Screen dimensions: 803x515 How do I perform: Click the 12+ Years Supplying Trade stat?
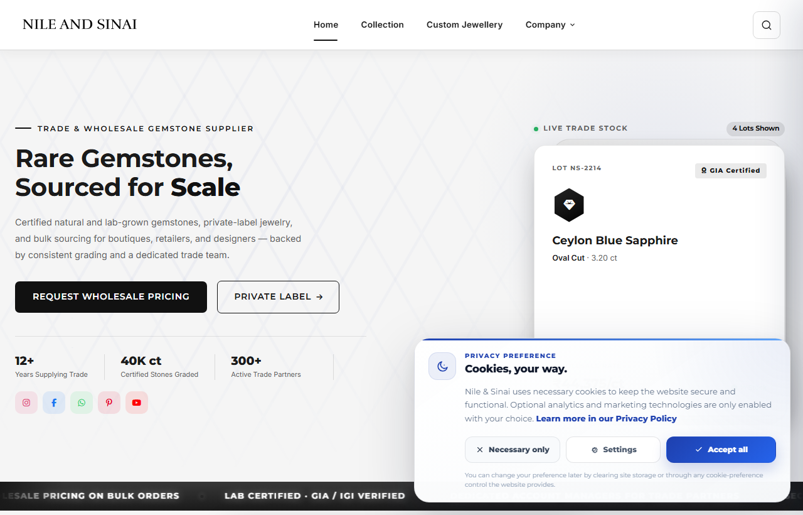tap(51, 367)
